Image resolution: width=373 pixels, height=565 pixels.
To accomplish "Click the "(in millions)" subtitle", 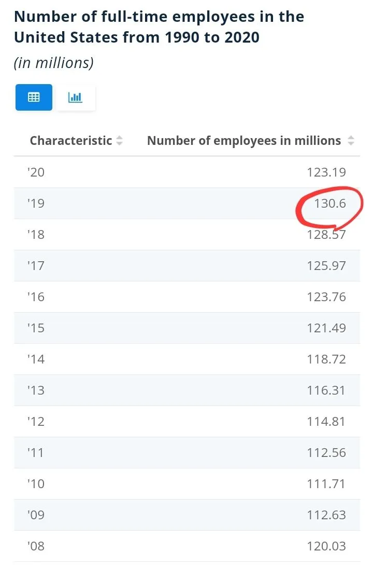I will point(54,63).
